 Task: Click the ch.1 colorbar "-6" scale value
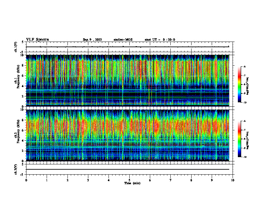(x=244, y=66)
